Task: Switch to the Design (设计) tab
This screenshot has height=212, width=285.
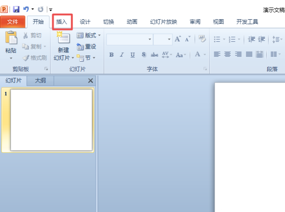Action: [x=85, y=22]
